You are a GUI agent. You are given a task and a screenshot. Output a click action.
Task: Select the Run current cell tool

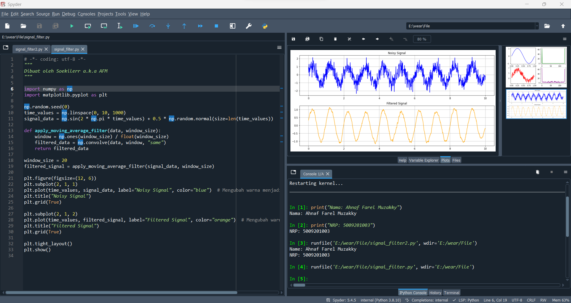click(88, 26)
